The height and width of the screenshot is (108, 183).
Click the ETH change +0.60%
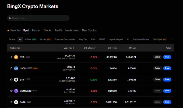tap(93, 80)
